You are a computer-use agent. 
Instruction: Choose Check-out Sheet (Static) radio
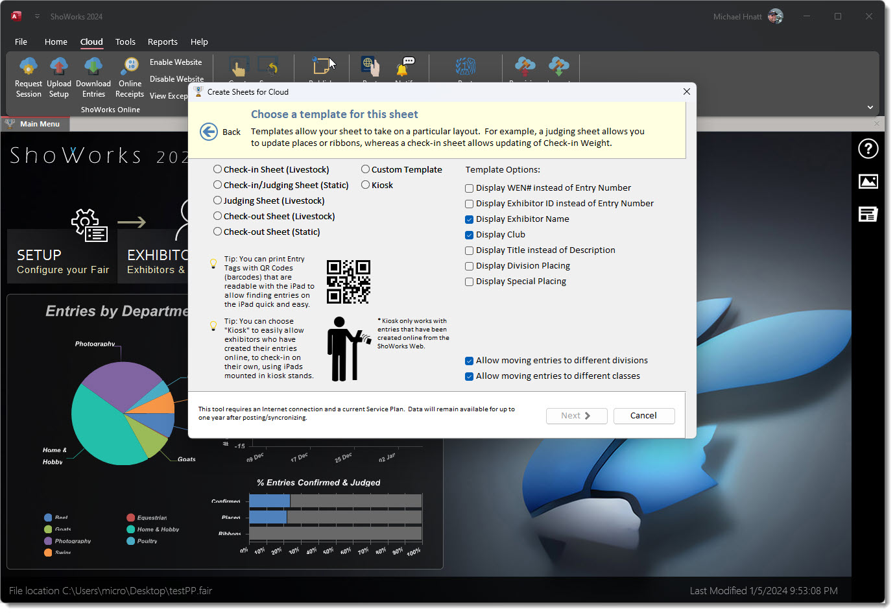pyautogui.click(x=218, y=232)
